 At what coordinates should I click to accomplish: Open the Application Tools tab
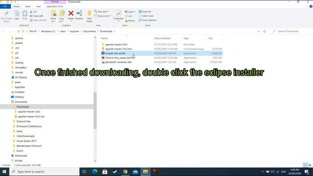[55, 6]
